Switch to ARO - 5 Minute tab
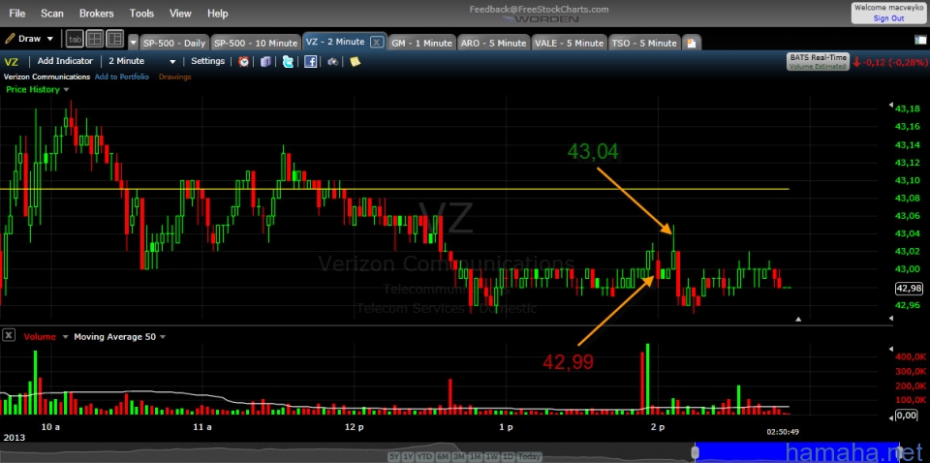Screen dimensions: 930x463 pos(493,43)
